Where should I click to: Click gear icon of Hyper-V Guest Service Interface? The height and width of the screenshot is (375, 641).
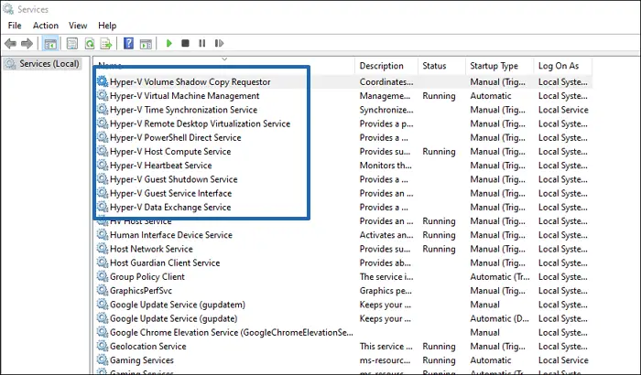tap(103, 193)
